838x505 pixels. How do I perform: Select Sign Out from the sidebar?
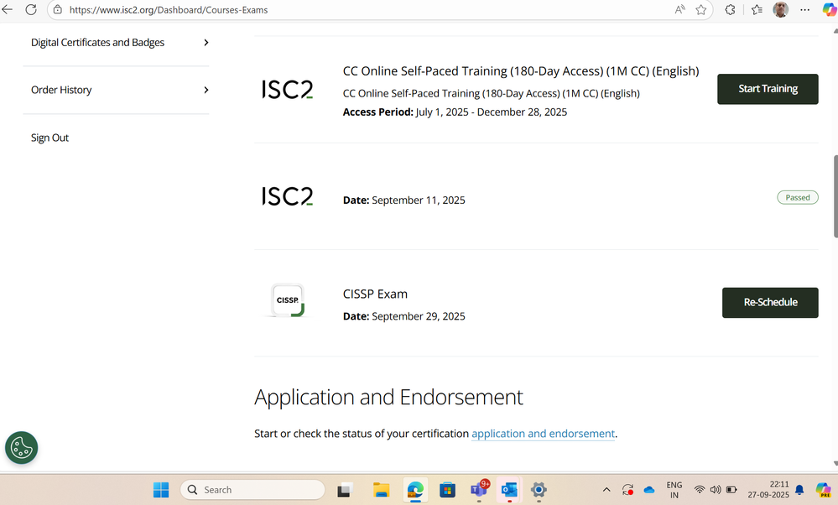[x=49, y=137]
